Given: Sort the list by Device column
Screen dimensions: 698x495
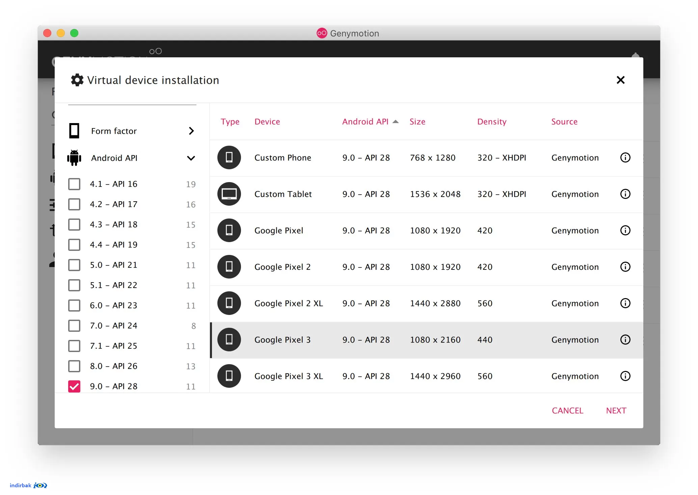Looking at the screenshot, I should pos(267,122).
